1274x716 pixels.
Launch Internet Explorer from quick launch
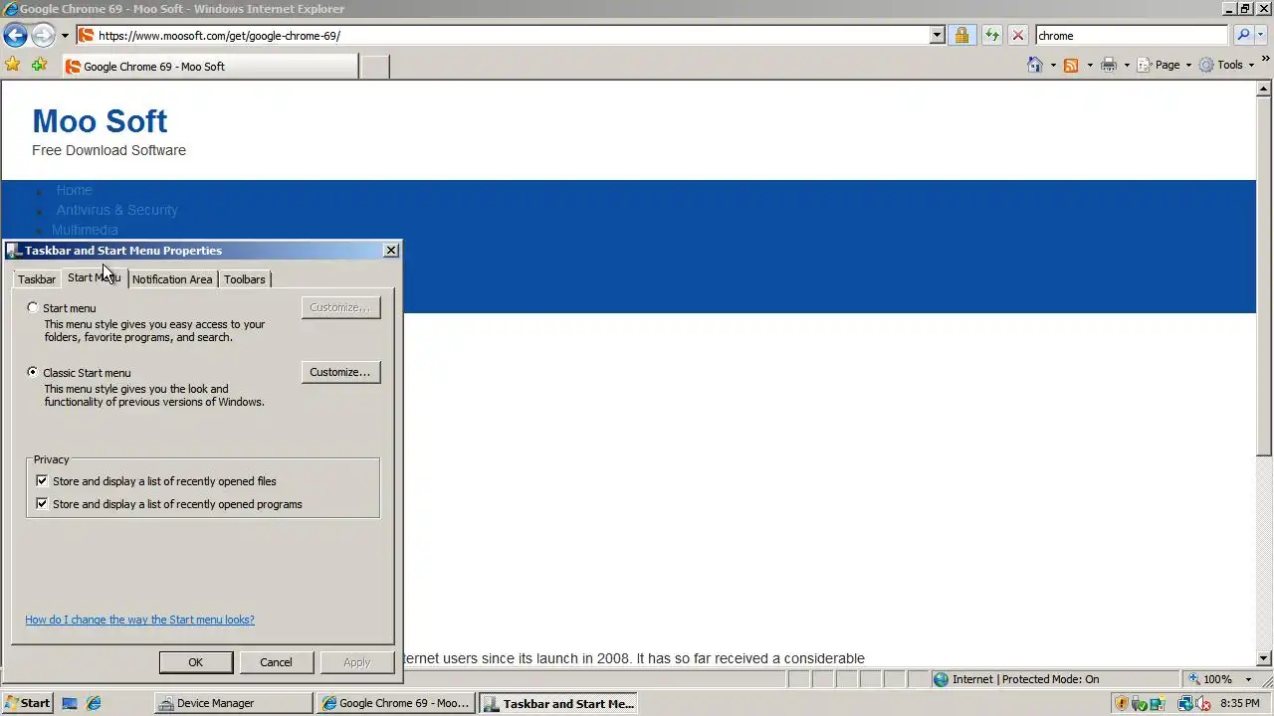[x=94, y=703]
